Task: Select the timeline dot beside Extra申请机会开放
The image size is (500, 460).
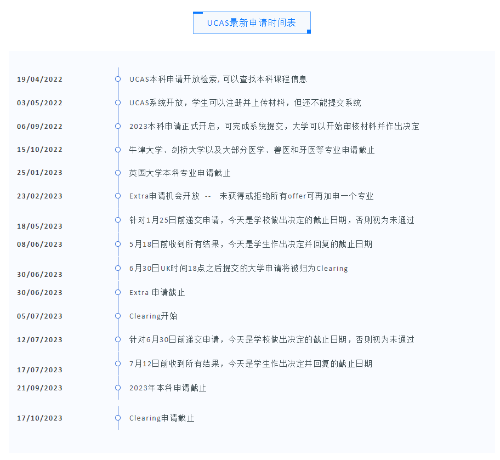Action: click(x=118, y=196)
